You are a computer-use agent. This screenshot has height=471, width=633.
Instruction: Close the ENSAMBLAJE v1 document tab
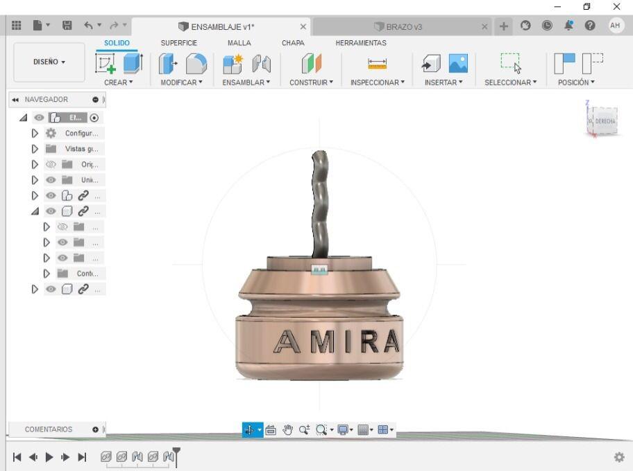coord(303,26)
